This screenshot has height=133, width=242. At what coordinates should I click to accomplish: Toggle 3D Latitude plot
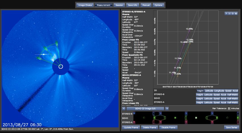[209, 91]
